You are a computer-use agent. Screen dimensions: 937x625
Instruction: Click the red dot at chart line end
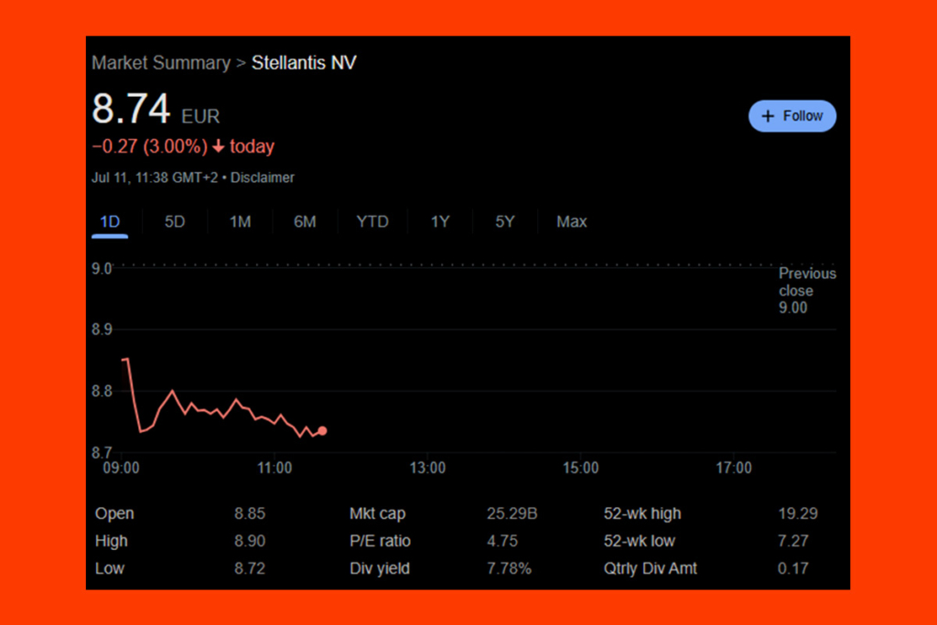(322, 431)
